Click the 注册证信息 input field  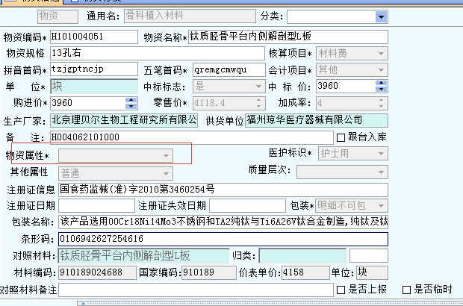223,190
